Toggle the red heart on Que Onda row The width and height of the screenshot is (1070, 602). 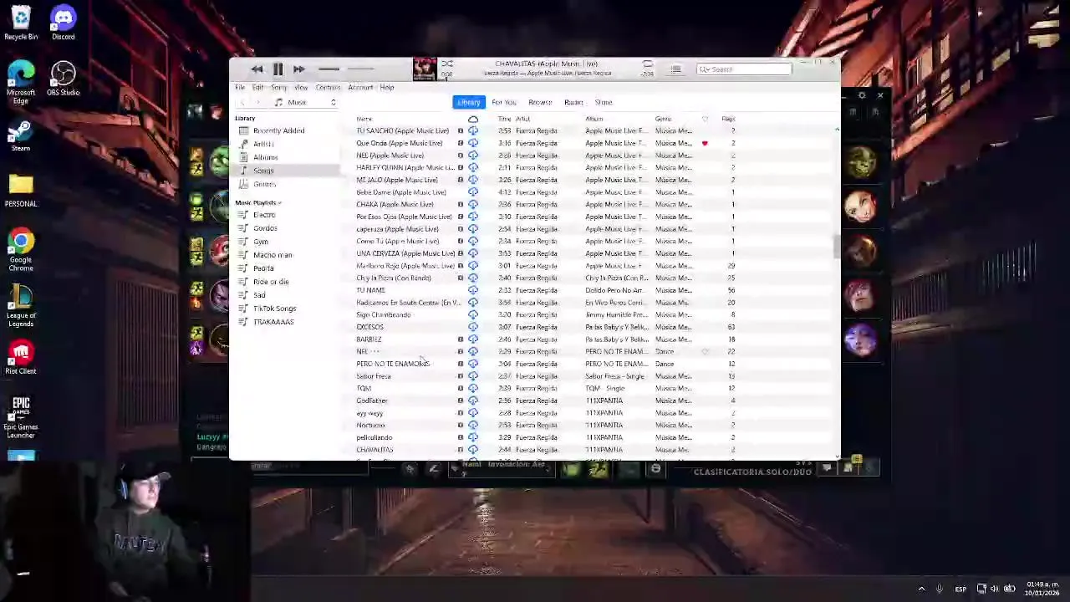pyautogui.click(x=705, y=143)
